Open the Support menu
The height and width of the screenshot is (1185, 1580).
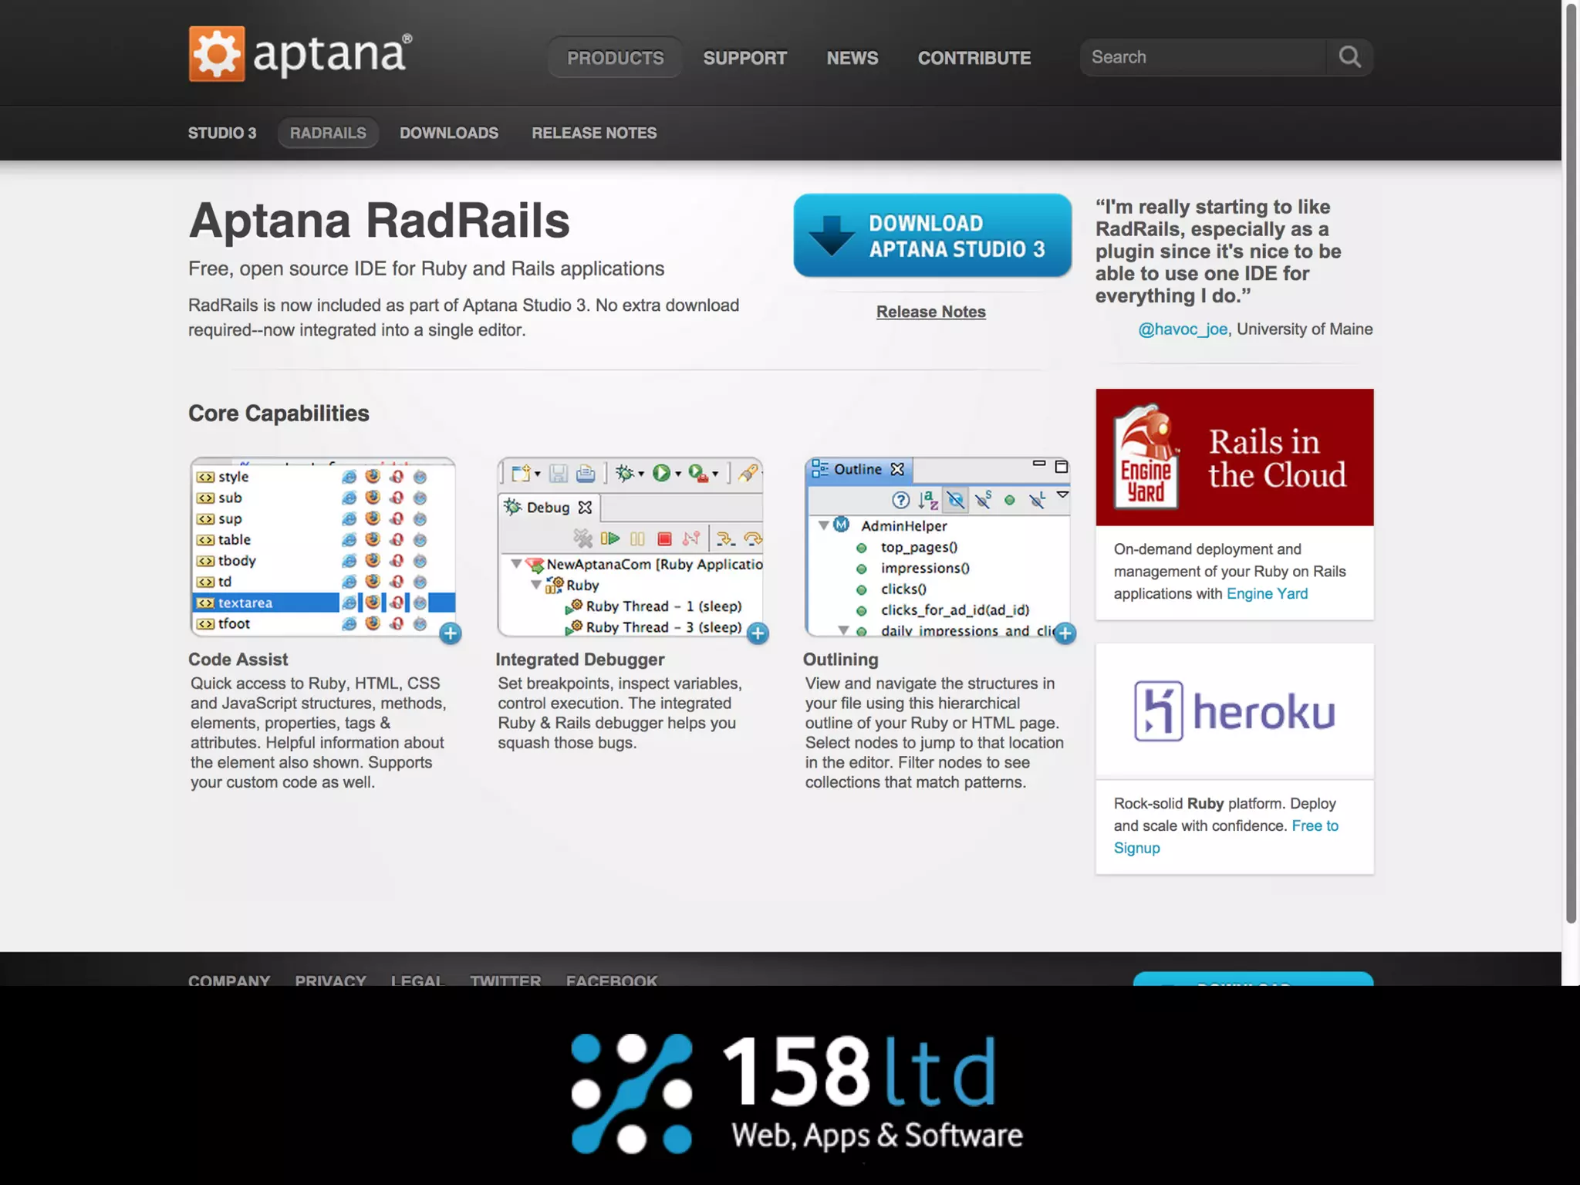tap(744, 58)
